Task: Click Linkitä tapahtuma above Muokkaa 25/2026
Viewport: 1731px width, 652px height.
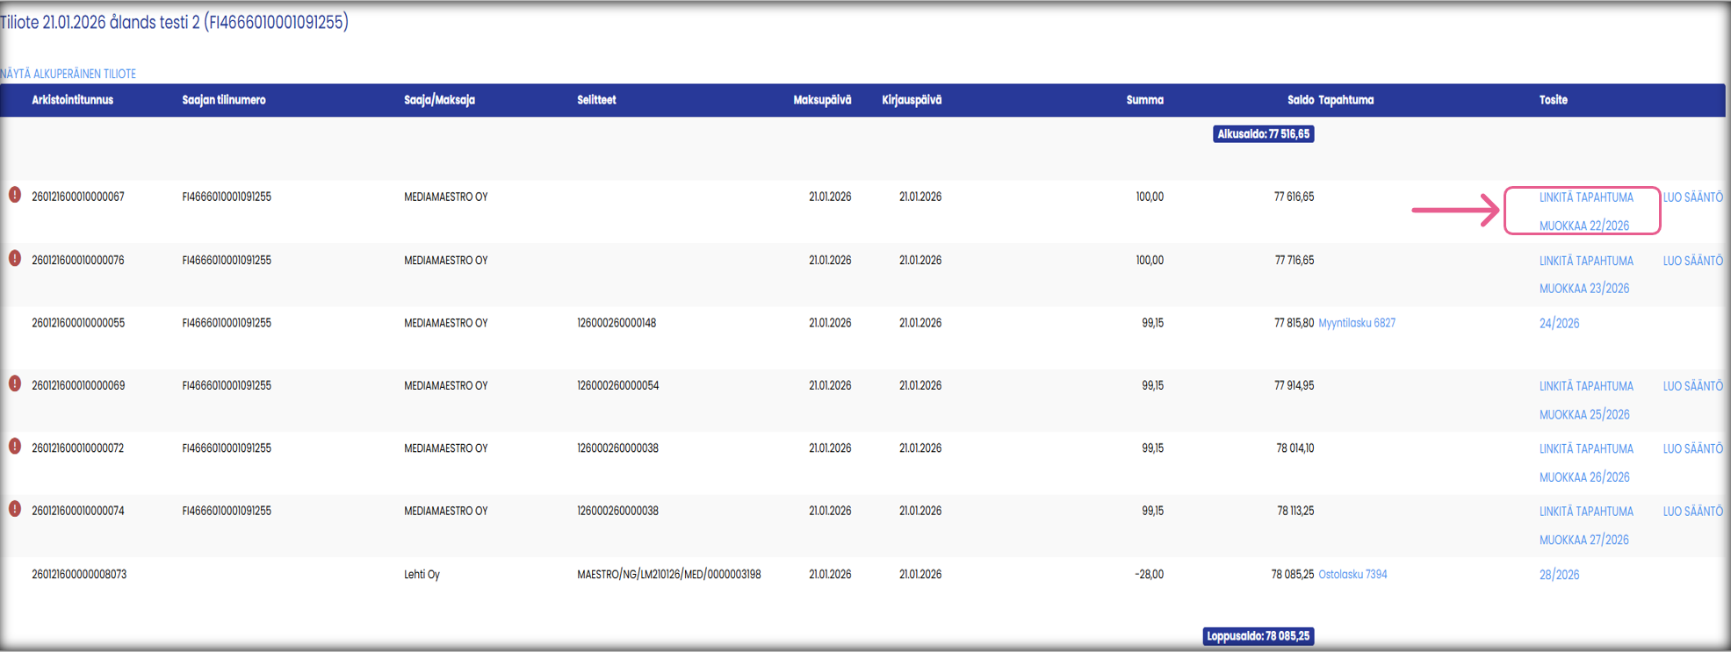Action: [x=1585, y=386]
